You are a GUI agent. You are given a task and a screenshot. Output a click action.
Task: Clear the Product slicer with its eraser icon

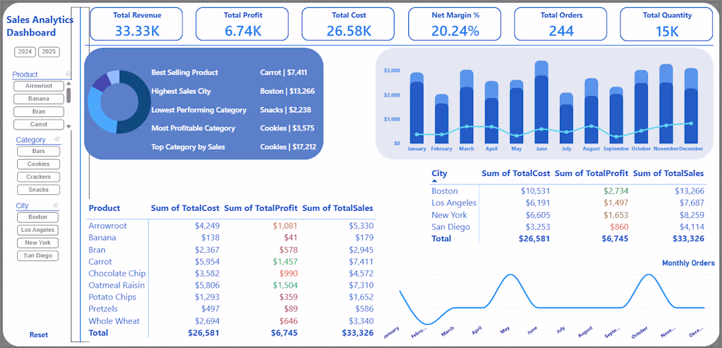pyautogui.click(x=68, y=74)
